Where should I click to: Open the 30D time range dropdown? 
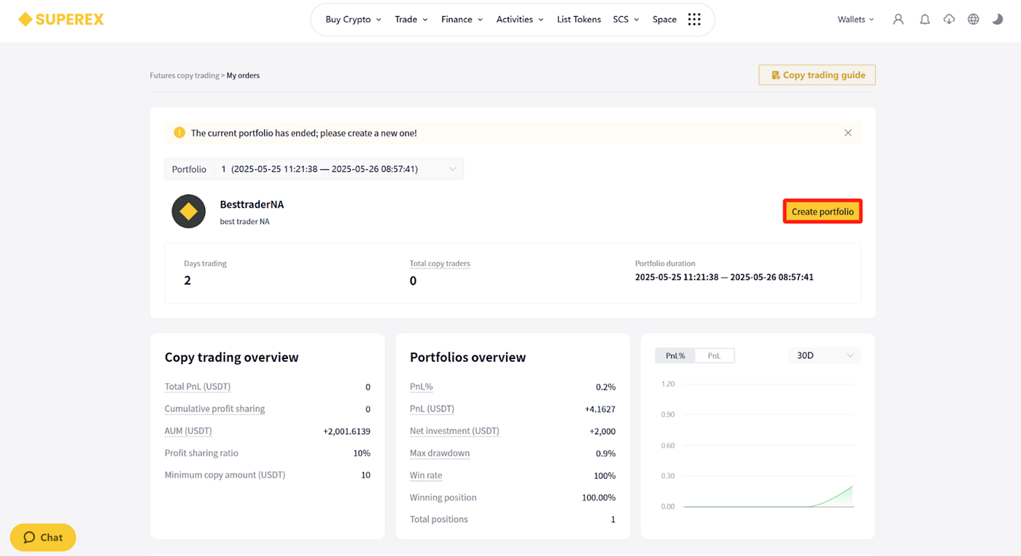[x=824, y=355]
